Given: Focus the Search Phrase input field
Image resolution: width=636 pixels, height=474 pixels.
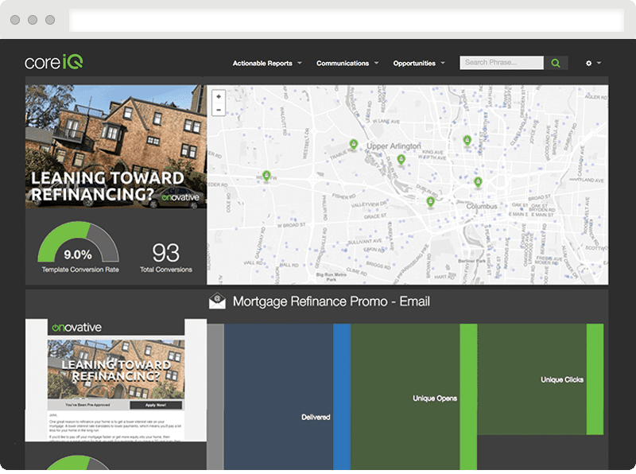Looking at the screenshot, I should [x=502, y=63].
